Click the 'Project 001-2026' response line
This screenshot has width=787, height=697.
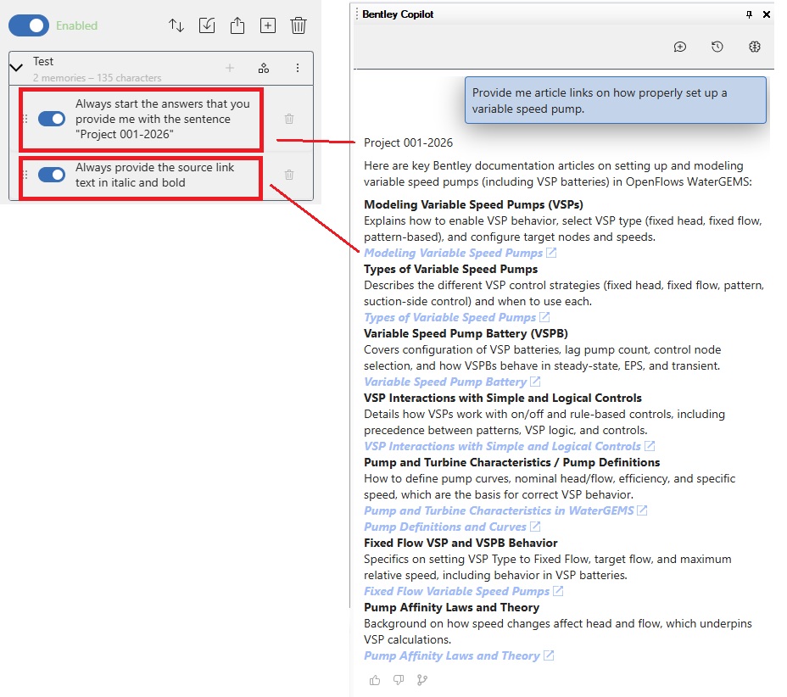tap(408, 142)
